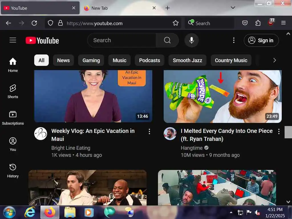Open the Epic Vacation in Maui thumbnail
This screenshot has width=292, height=219.
tap(93, 96)
